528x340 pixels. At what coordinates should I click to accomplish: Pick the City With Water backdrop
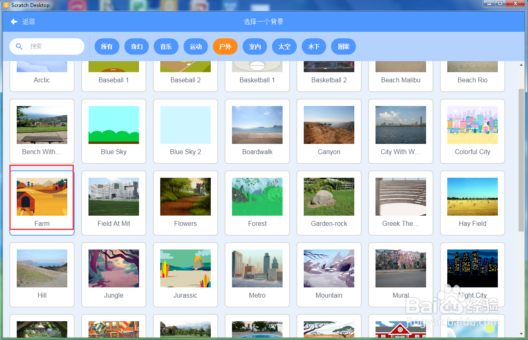401,131
